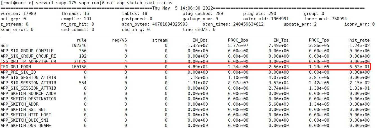The width and height of the screenshot is (377, 132).
Task: Click the APP_SKETCH_HTTP_HOST row label
Action: point(23,115)
